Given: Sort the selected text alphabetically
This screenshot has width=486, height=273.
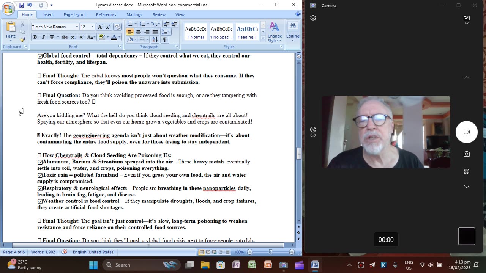Looking at the screenshot, I should click(155, 39).
